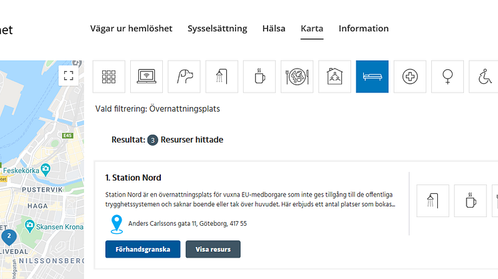Click the location pin beside the address

(117, 224)
